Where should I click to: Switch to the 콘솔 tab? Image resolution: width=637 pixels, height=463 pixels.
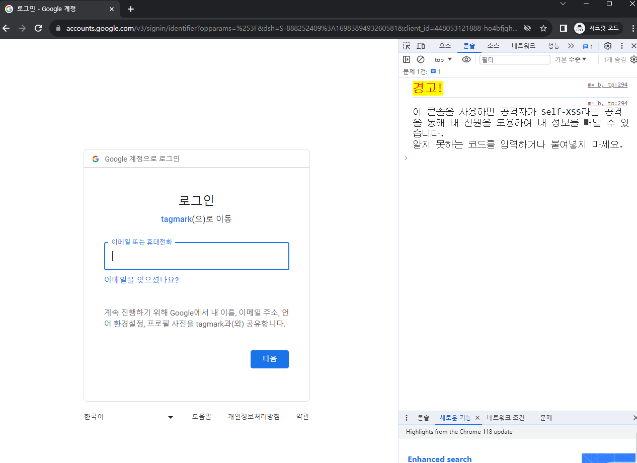click(x=469, y=46)
